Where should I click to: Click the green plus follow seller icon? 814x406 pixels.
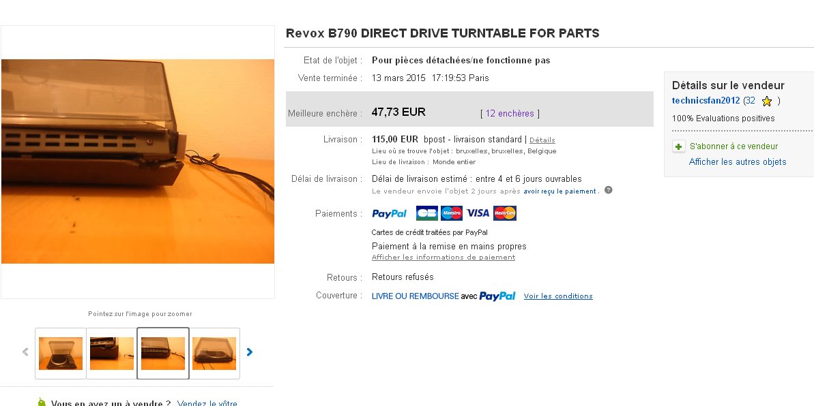(678, 146)
